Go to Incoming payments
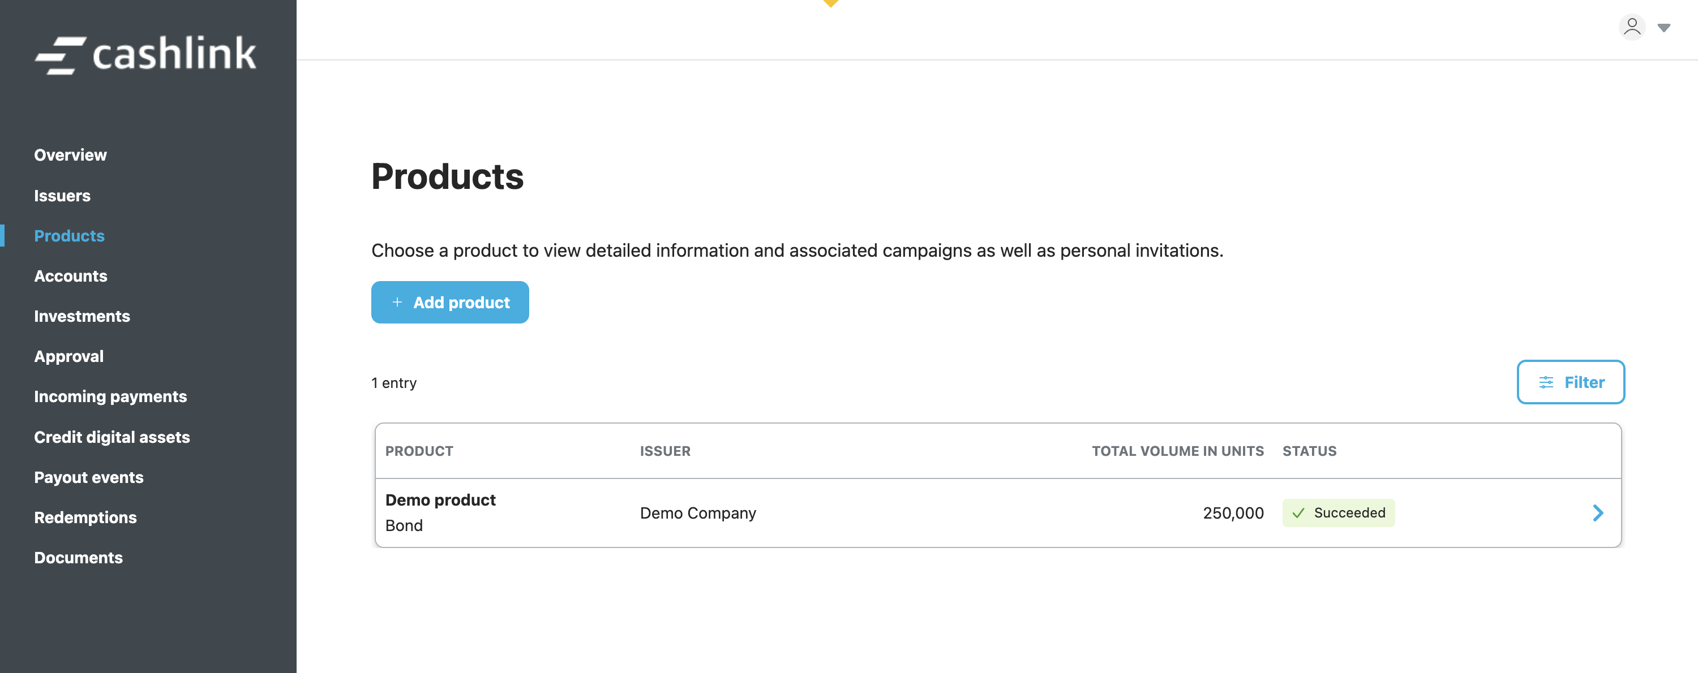This screenshot has width=1698, height=673. (x=110, y=396)
